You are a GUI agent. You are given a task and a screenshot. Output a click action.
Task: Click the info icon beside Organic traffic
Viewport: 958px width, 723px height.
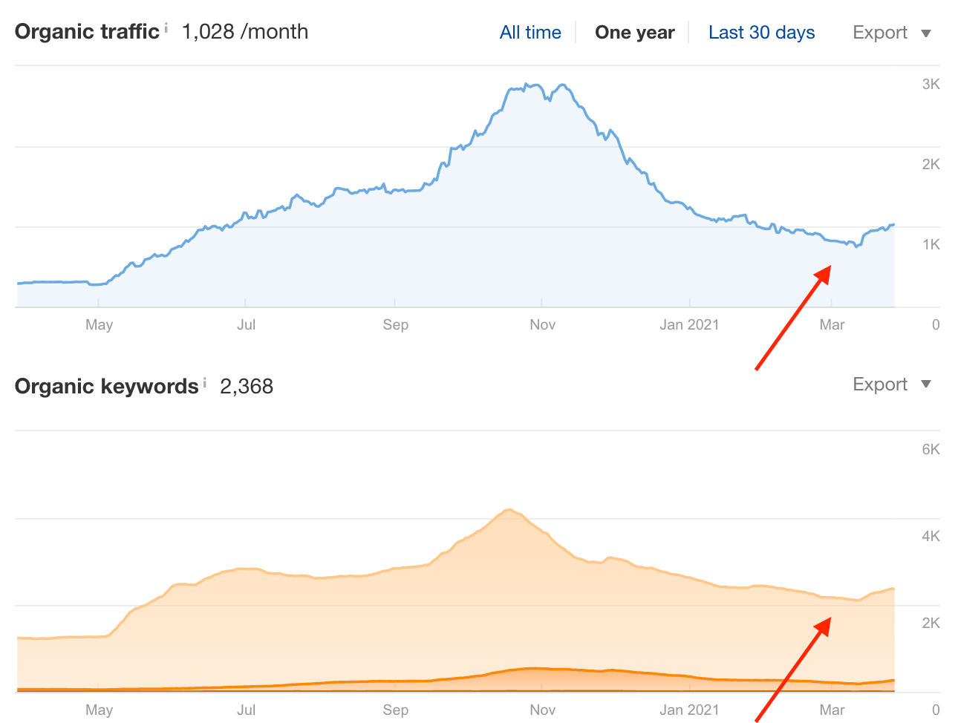coord(166,28)
